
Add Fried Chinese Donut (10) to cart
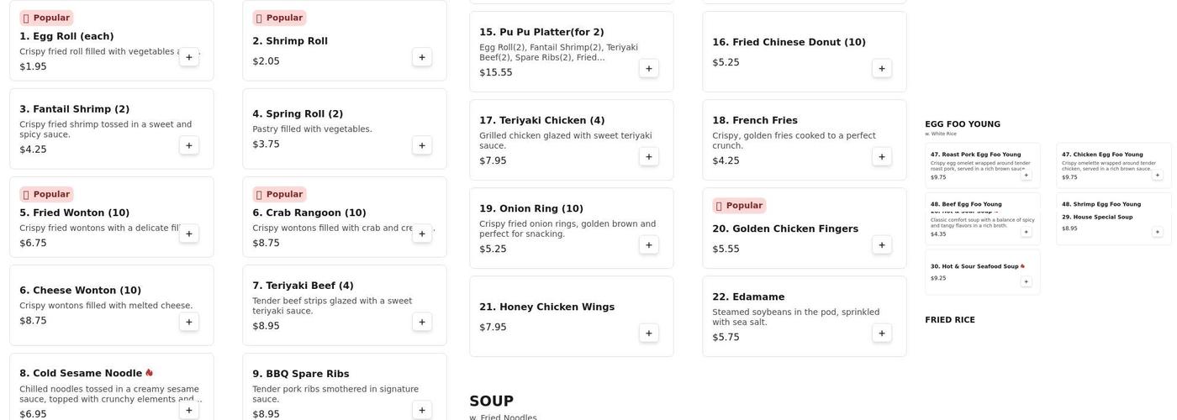coord(882,68)
